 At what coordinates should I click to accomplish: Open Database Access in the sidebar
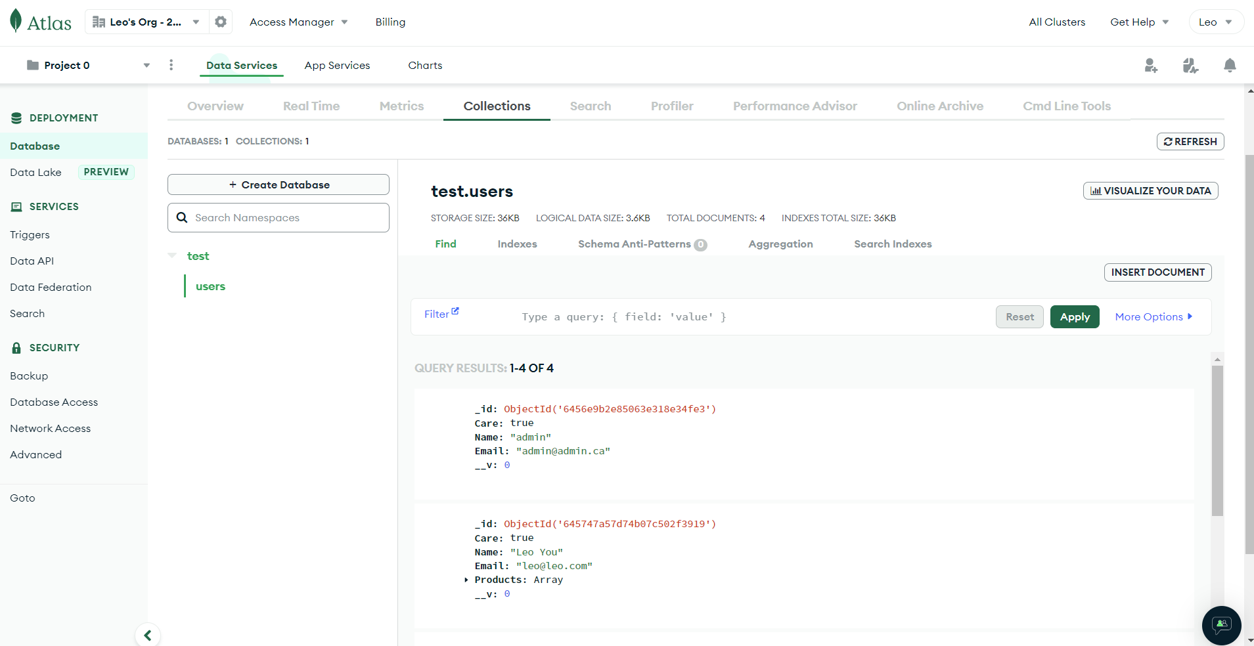(54, 402)
